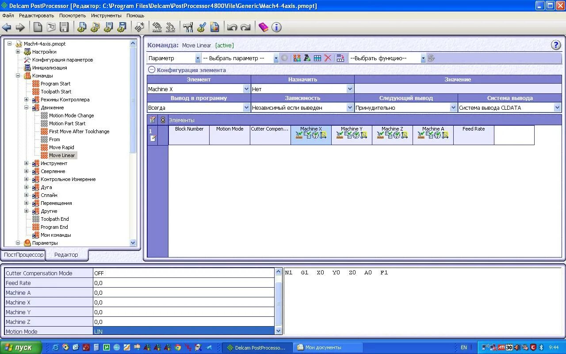Click the checklist icon in Elements header
Image resolution: width=566 pixels, height=354 pixels.
153,120
